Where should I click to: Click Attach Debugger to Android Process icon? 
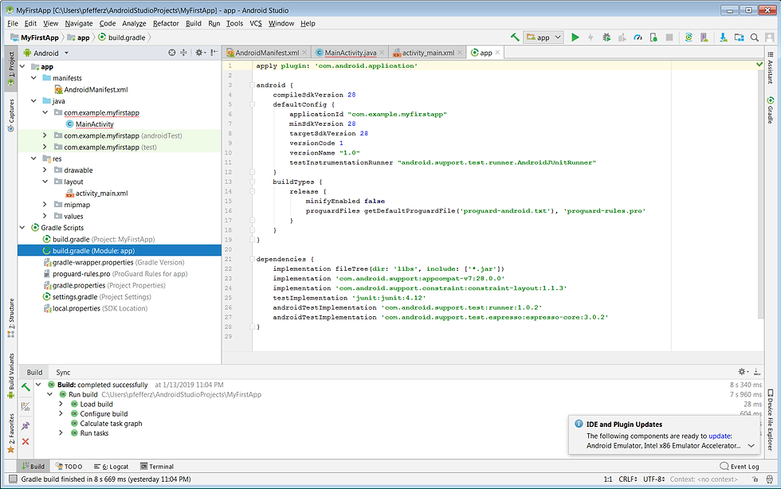point(653,37)
